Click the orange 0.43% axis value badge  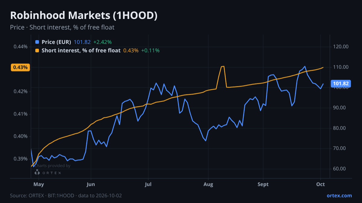click(x=21, y=67)
